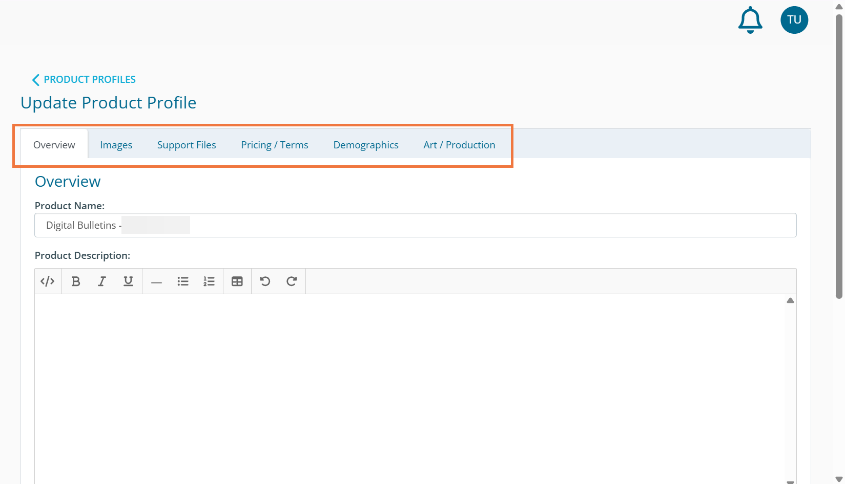Viewport: 845px width, 484px height.
Task: Insert a numbered ordered list
Action: (x=209, y=281)
